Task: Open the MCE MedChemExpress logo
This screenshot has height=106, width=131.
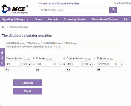Action: pos(15,9)
